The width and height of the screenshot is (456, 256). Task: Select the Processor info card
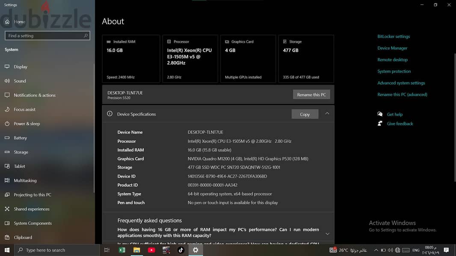tap(190, 59)
